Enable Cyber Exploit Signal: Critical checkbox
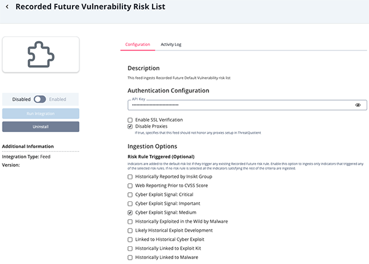Viewport: 369px width, 264px height. click(130, 195)
